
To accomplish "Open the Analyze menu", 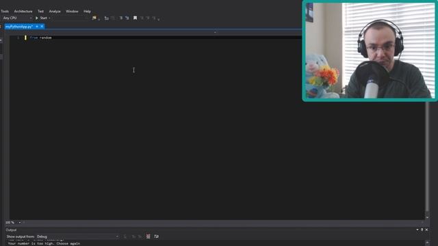I will [x=55, y=12].
